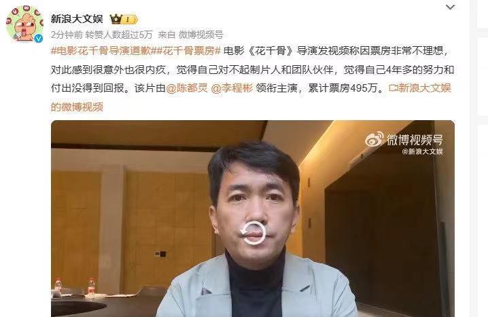Click the membership level I badge
The image size is (488, 317).
click(x=129, y=20)
